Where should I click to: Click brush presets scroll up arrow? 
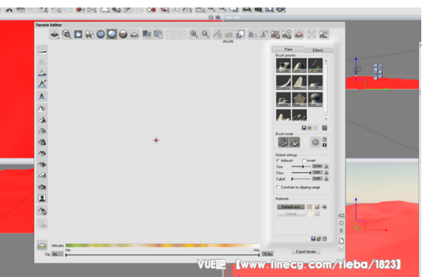(326, 61)
